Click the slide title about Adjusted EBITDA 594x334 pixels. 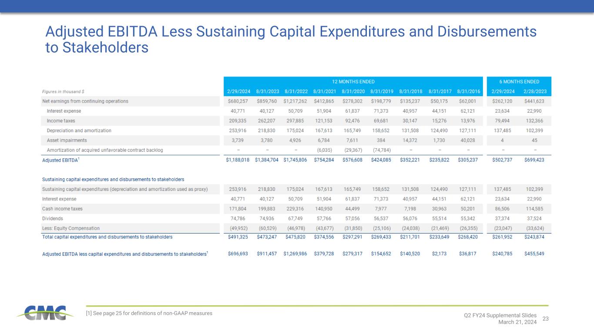pos(291,39)
